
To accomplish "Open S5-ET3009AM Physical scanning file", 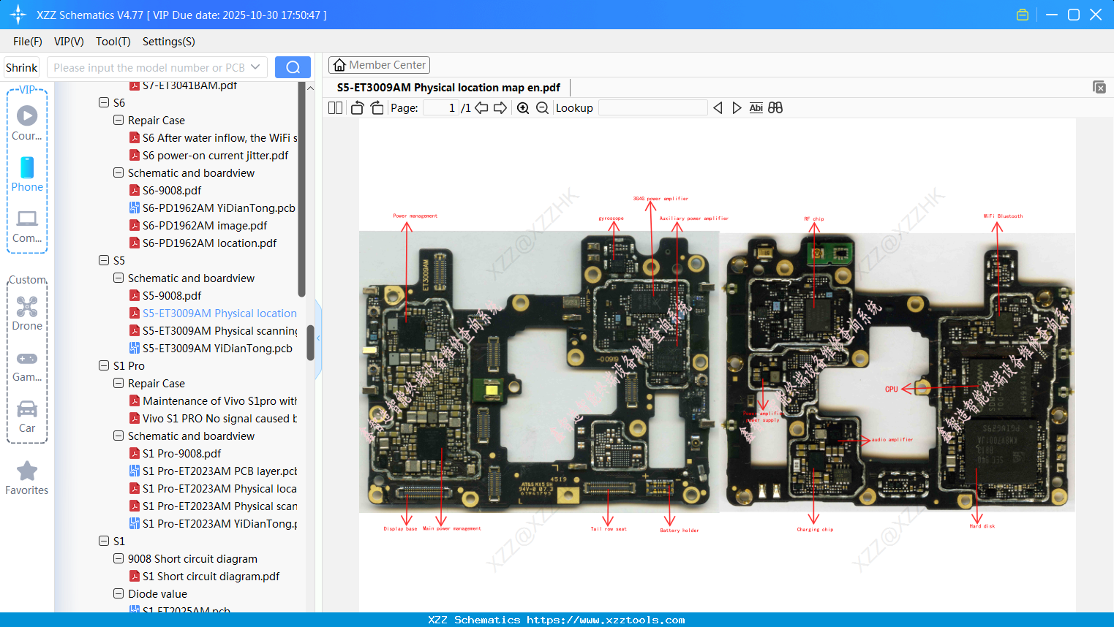I will (x=219, y=331).
